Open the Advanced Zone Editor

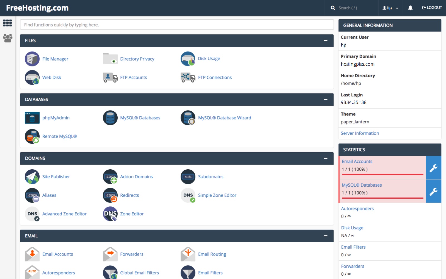click(x=64, y=214)
